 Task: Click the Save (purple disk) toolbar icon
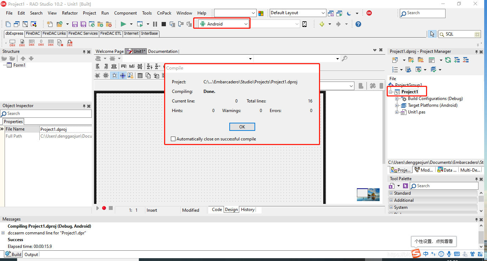click(75, 24)
